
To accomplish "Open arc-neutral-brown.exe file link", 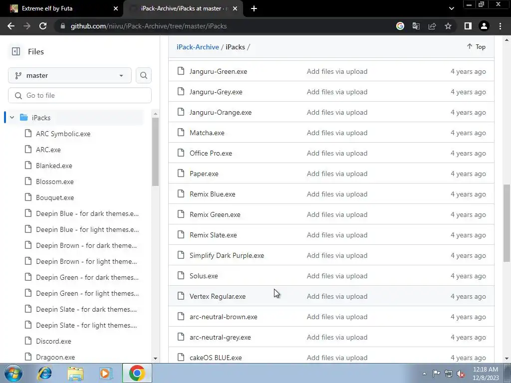I will pos(224,317).
